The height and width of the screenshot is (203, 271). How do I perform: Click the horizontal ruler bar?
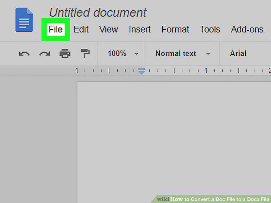click(135, 71)
